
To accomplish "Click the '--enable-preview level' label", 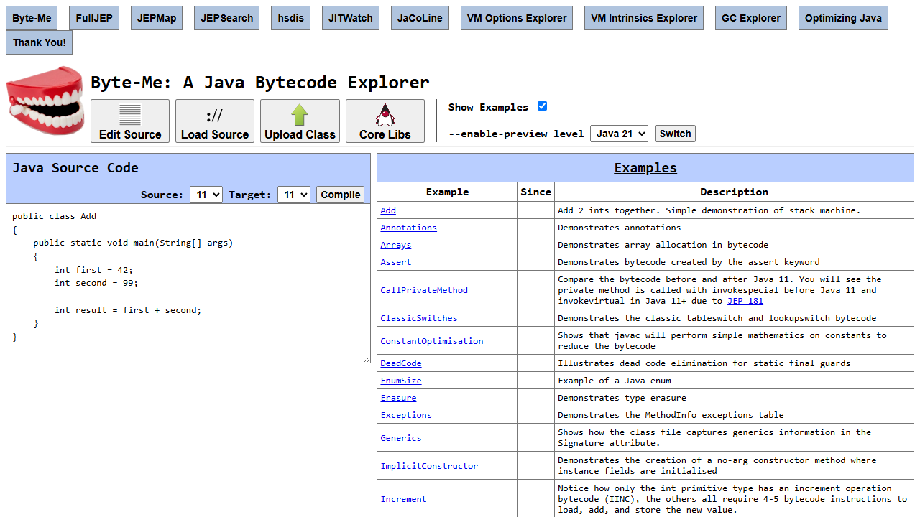I will pos(516,134).
